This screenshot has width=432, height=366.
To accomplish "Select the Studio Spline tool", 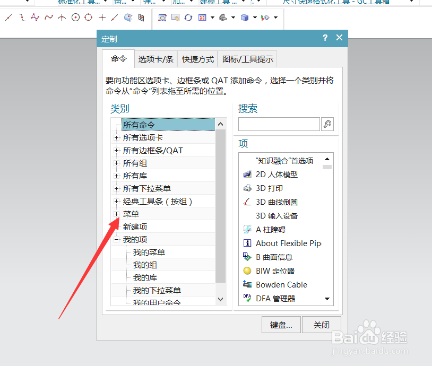I will pos(35,18).
